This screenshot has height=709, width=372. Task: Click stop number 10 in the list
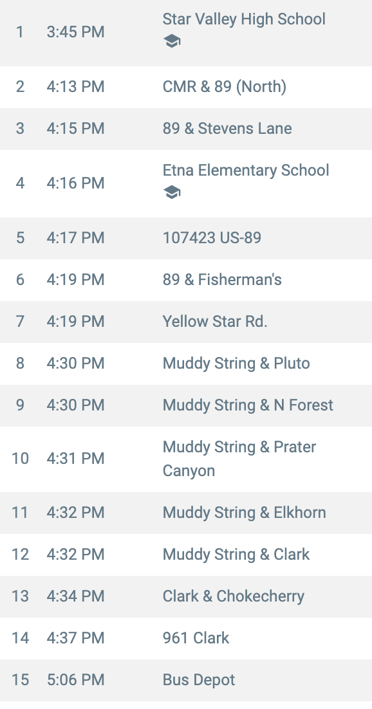click(x=21, y=459)
